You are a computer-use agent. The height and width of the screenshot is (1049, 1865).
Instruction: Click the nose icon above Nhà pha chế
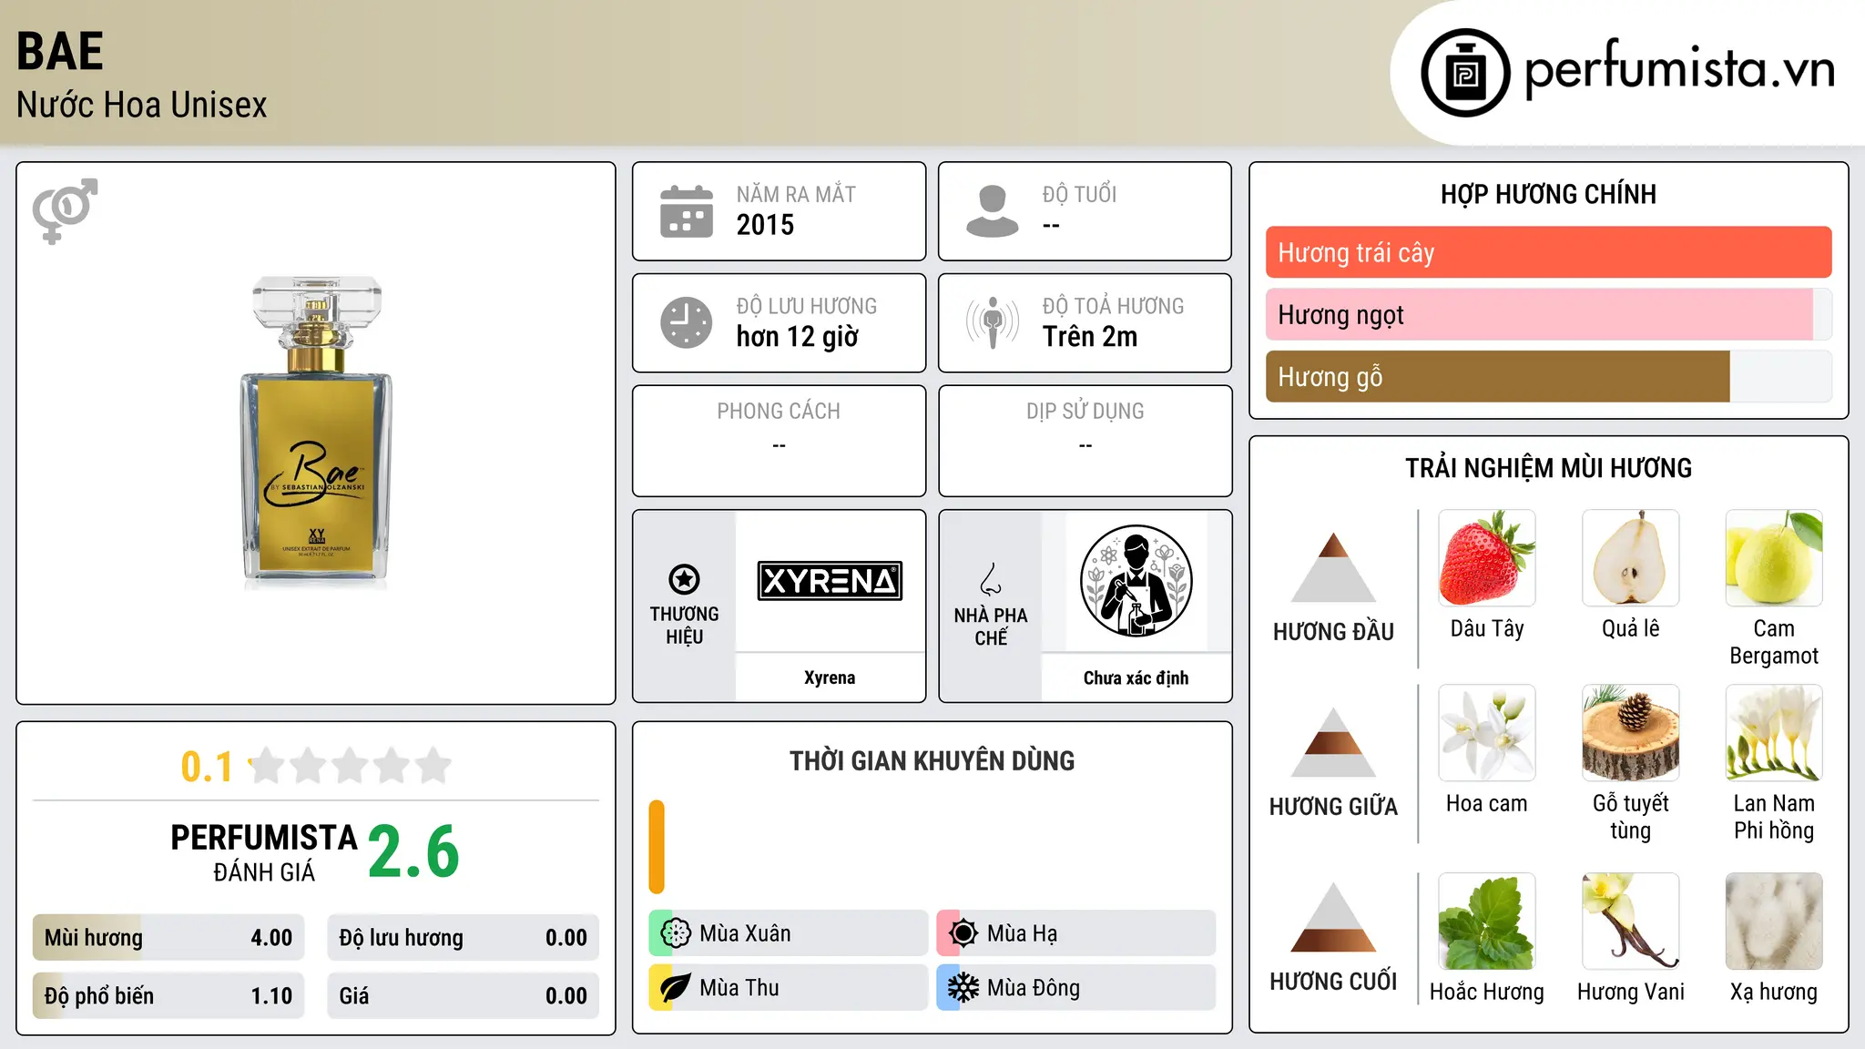[x=991, y=579]
